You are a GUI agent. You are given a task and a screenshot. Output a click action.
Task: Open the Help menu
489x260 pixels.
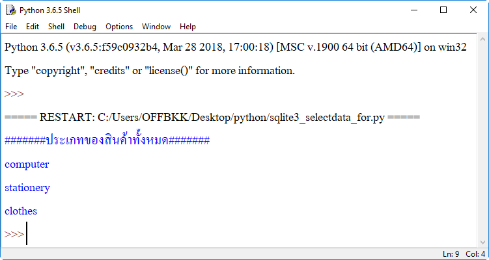pos(188,27)
